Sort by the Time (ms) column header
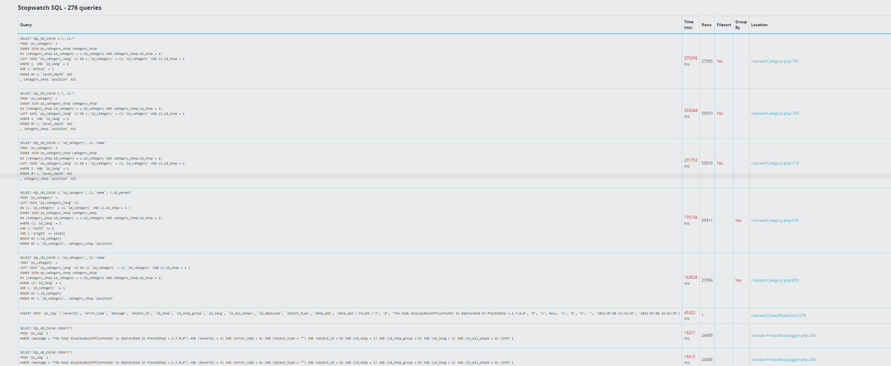This screenshot has height=366, width=891. coord(688,24)
